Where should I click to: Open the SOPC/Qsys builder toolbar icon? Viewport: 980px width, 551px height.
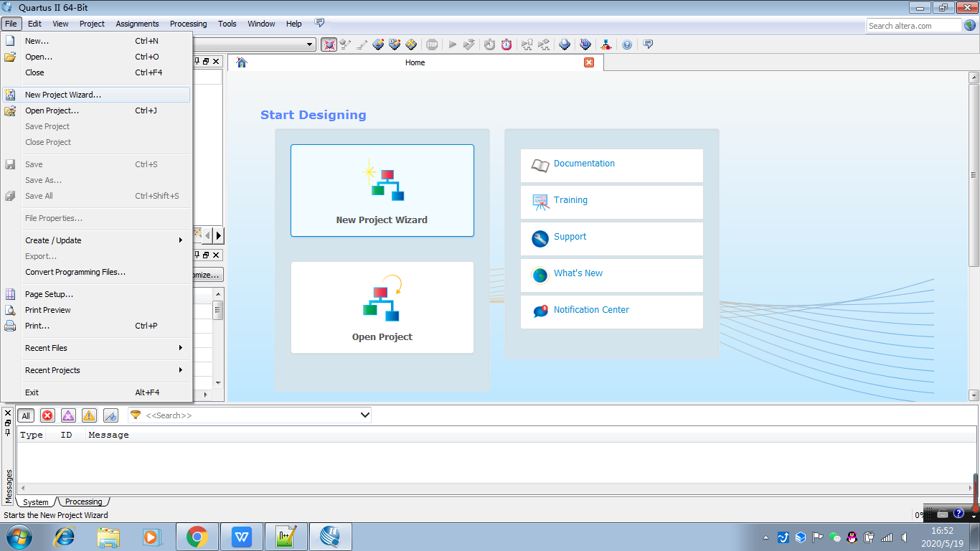tap(606, 44)
